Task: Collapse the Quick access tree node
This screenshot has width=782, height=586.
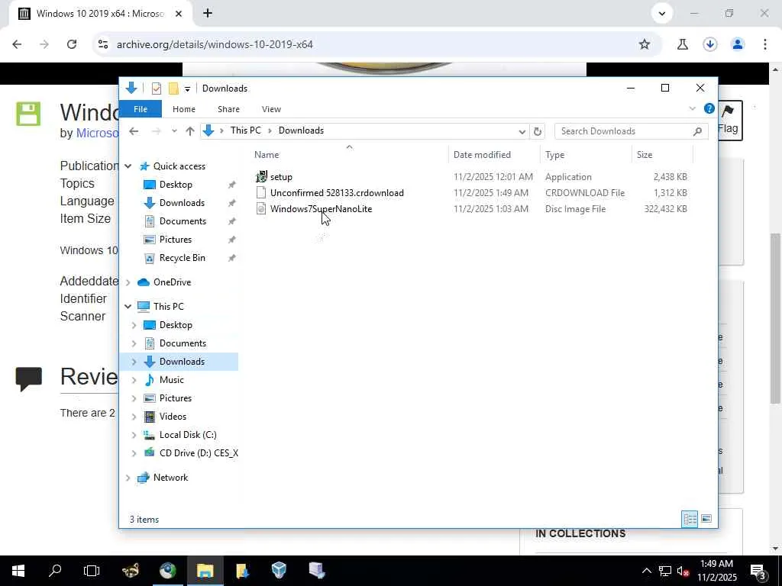Action: [128, 166]
